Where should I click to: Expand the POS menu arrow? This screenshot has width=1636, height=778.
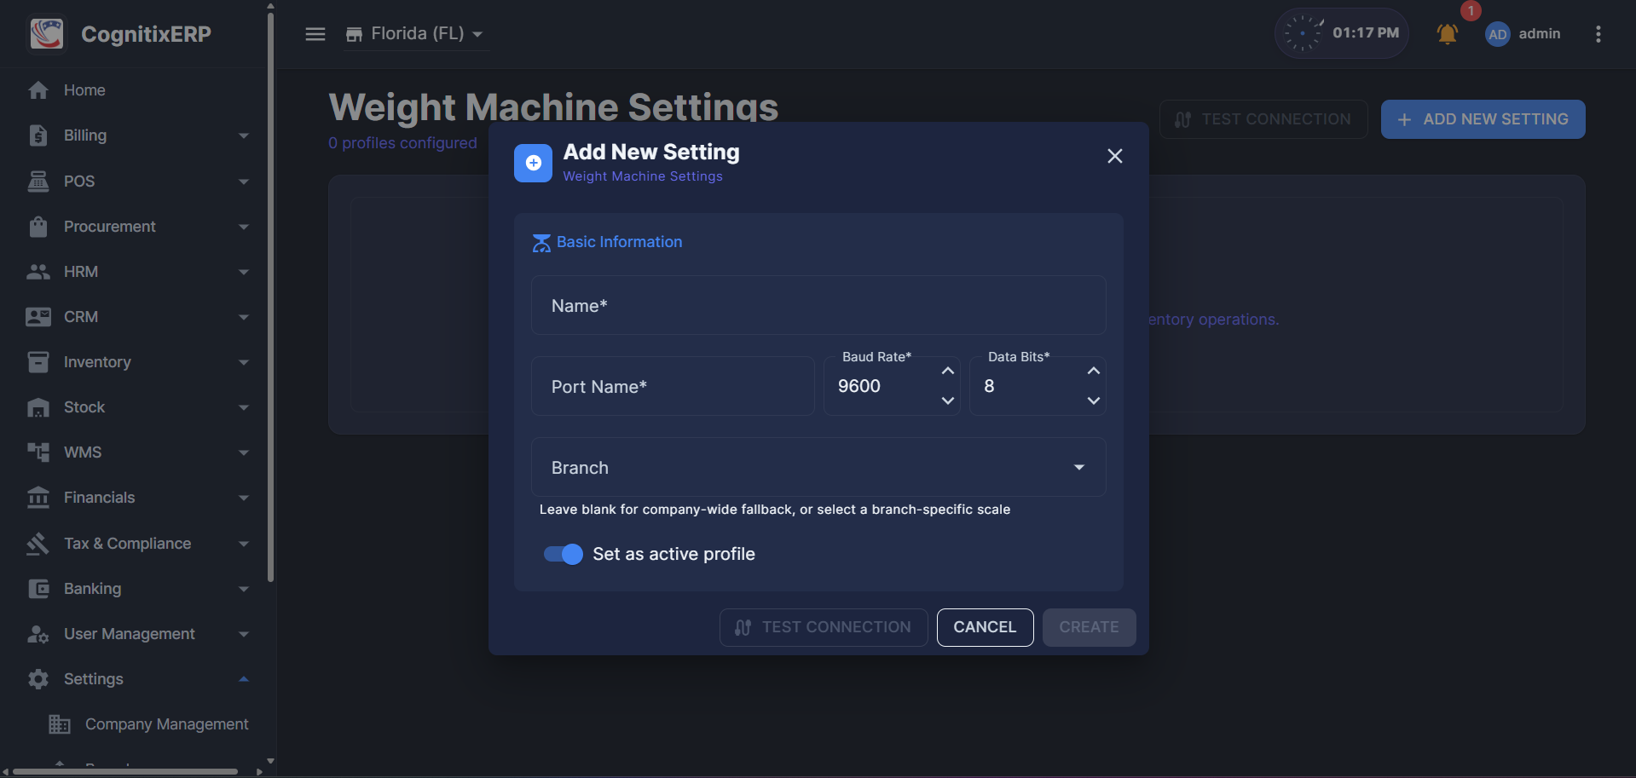click(x=244, y=181)
